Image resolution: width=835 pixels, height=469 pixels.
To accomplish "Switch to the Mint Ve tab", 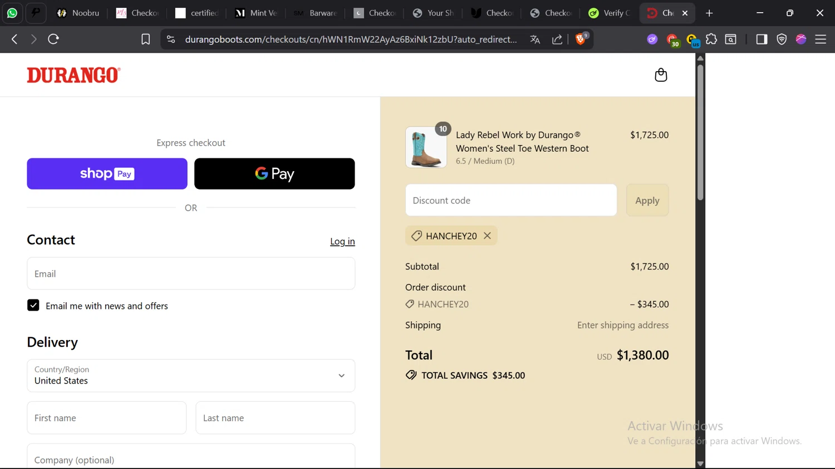I will [x=256, y=13].
